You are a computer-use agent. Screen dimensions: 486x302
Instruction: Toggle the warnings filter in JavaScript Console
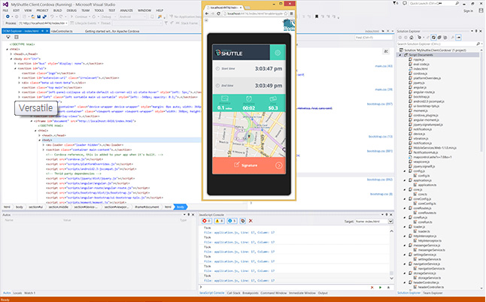219,221
